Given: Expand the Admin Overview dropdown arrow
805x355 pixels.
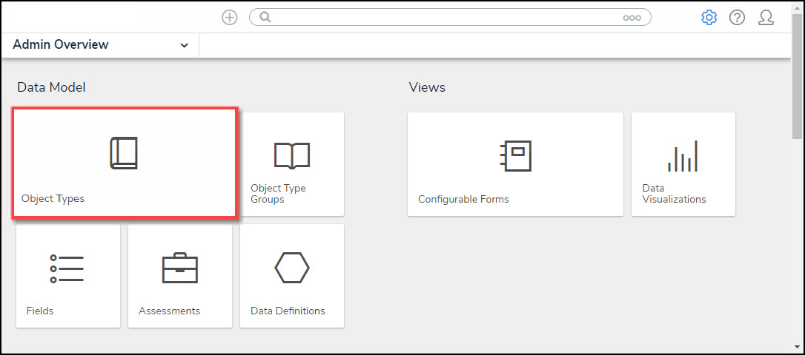Looking at the screenshot, I should pyautogui.click(x=184, y=46).
